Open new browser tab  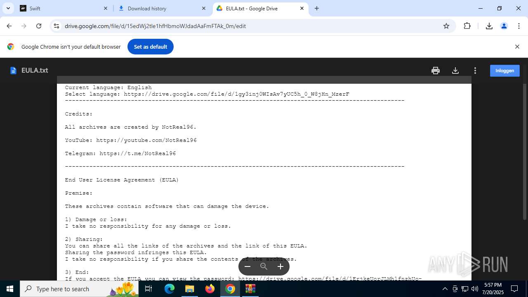tap(317, 8)
